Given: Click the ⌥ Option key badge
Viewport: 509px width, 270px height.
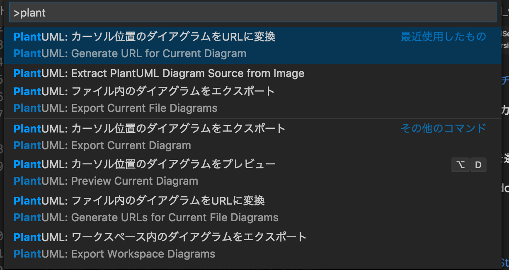Looking at the screenshot, I should (x=461, y=165).
